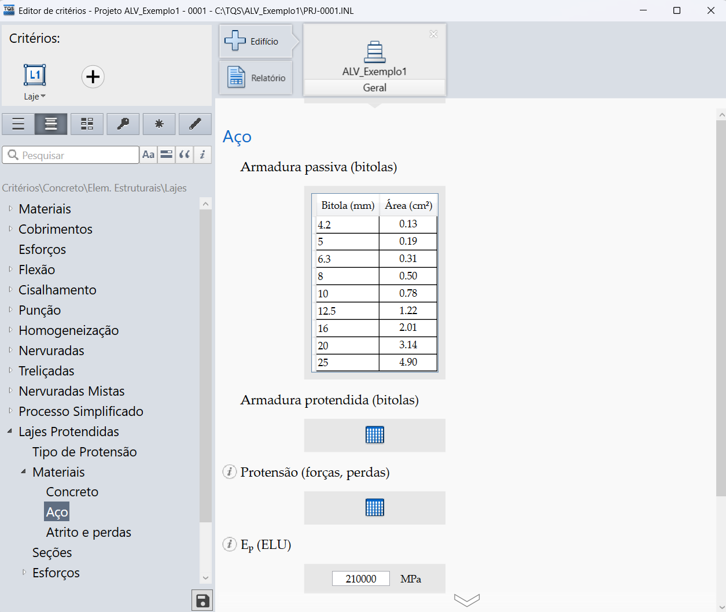Select Nervuradas Mistas tree item
The image size is (726, 612).
pyautogui.click(x=72, y=391)
